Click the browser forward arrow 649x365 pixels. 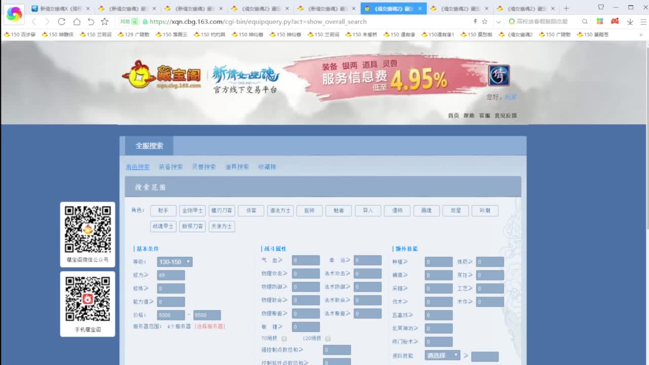(x=47, y=21)
